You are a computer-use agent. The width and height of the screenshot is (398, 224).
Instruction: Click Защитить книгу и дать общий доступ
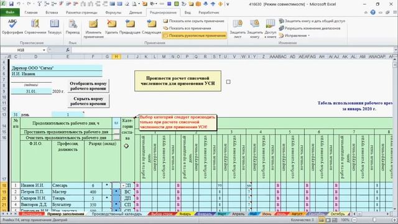click(312, 21)
